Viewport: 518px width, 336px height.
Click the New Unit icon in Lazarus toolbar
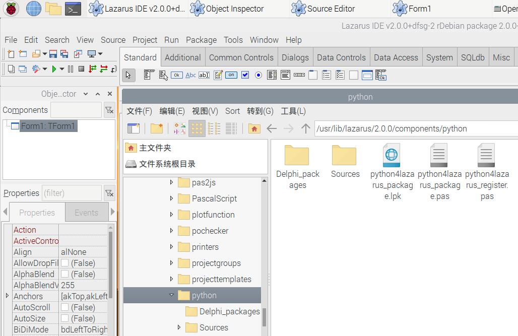11,54
